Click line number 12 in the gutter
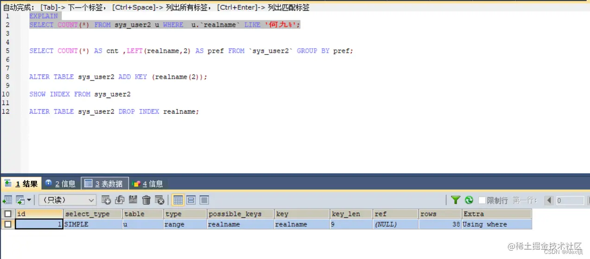The height and width of the screenshot is (259, 590). 6,111
